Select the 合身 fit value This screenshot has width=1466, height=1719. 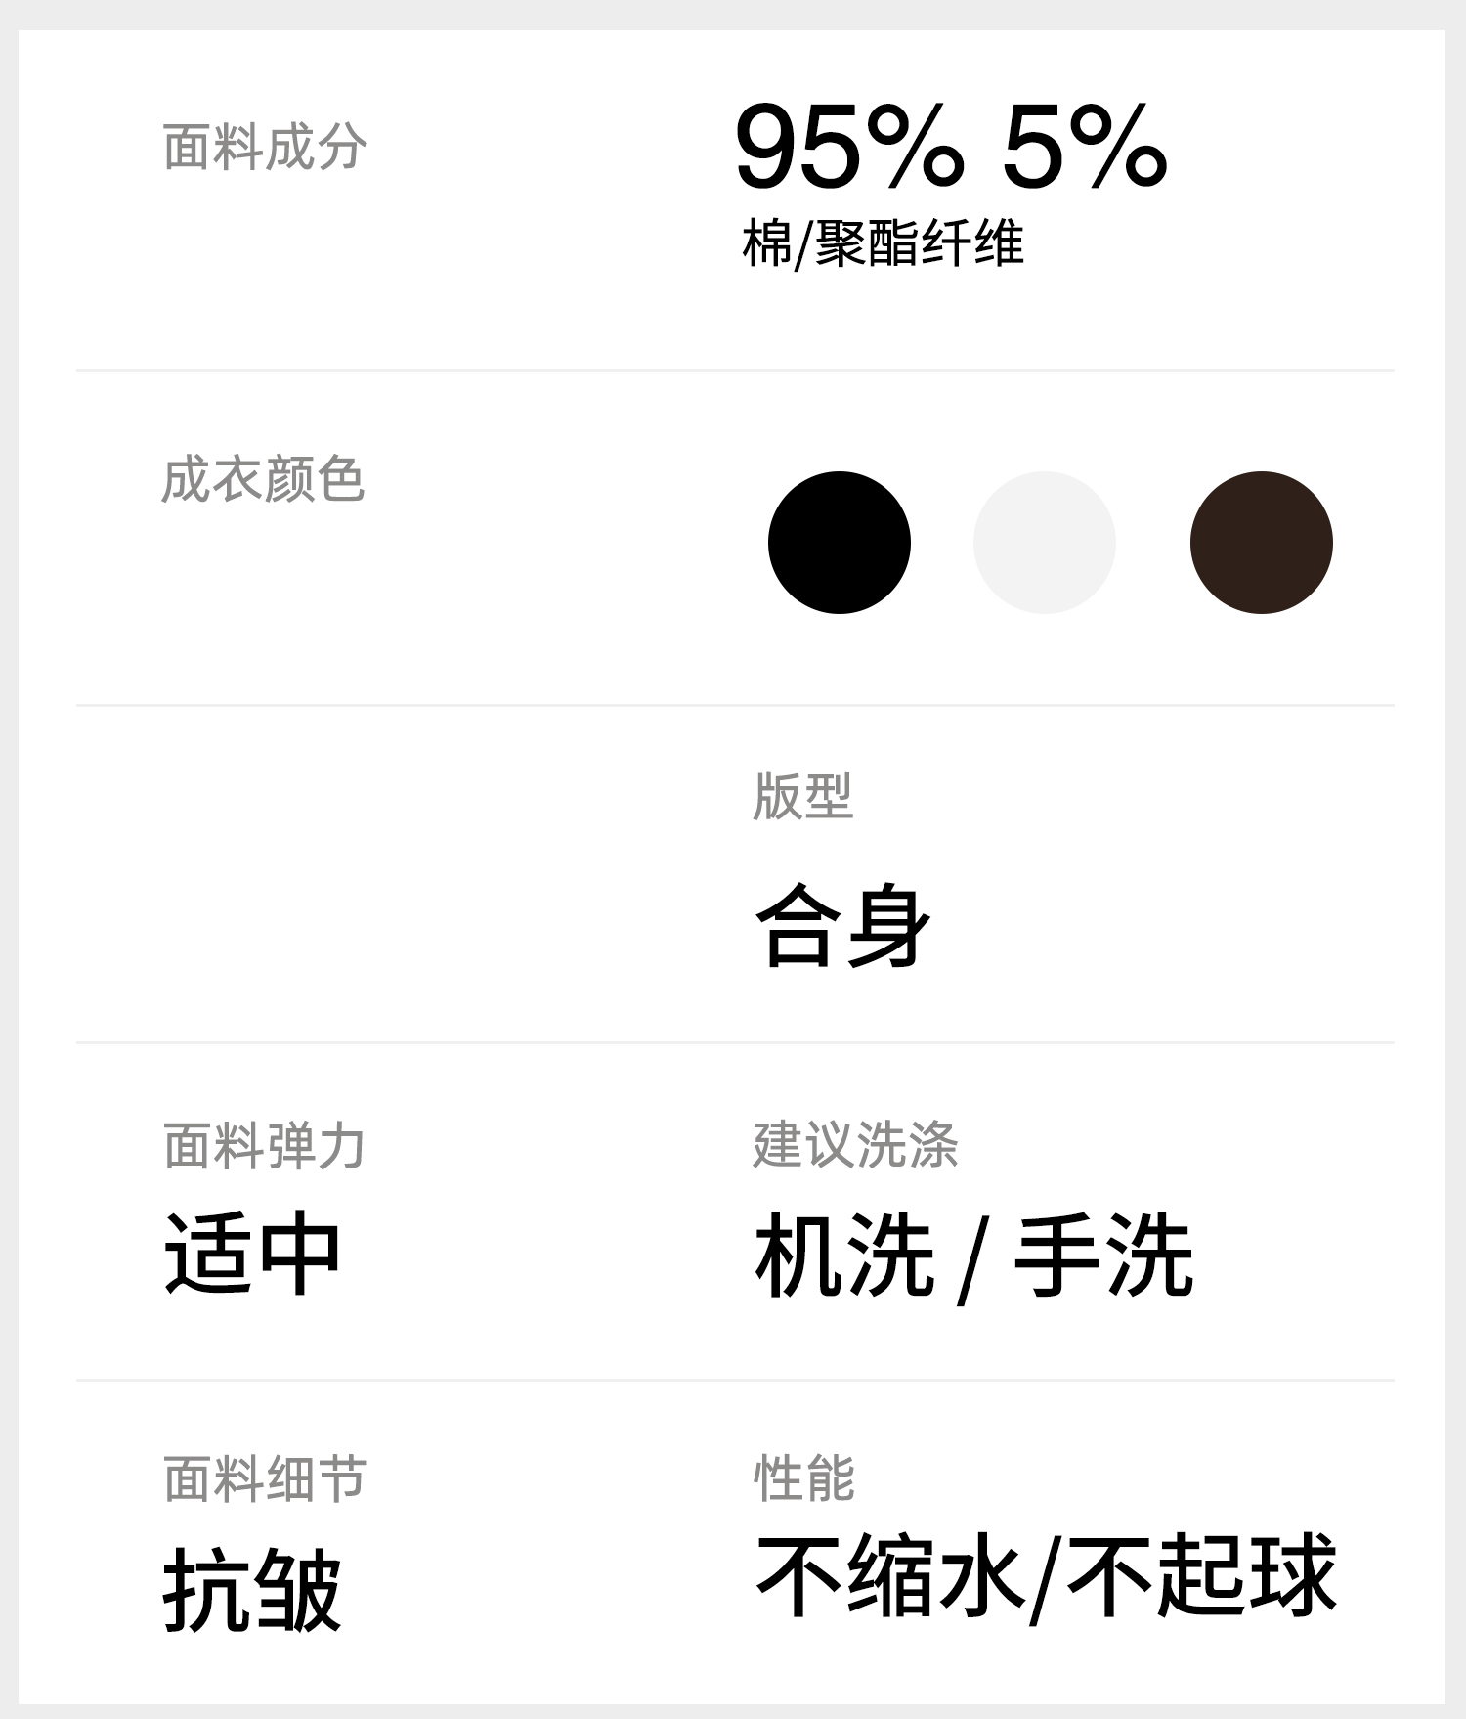tap(842, 925)
